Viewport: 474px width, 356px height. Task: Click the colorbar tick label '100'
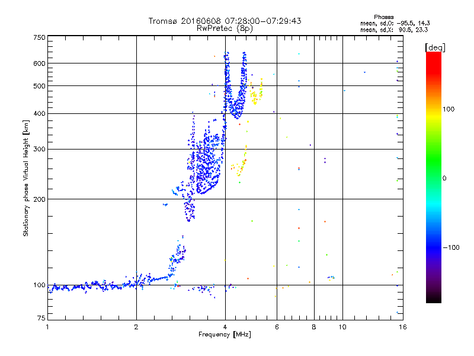click(449, 109)
